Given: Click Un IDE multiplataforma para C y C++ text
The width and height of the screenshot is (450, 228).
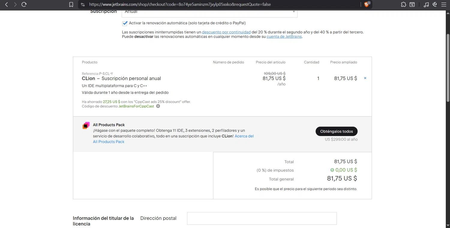Looking at the screenshot, I should [114, 86].
